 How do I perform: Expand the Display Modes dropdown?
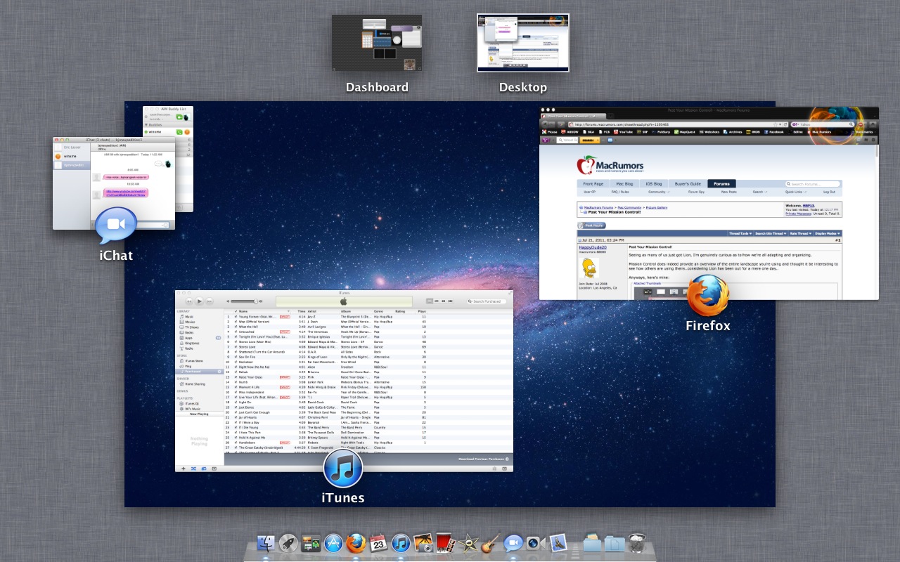point(825,233)
